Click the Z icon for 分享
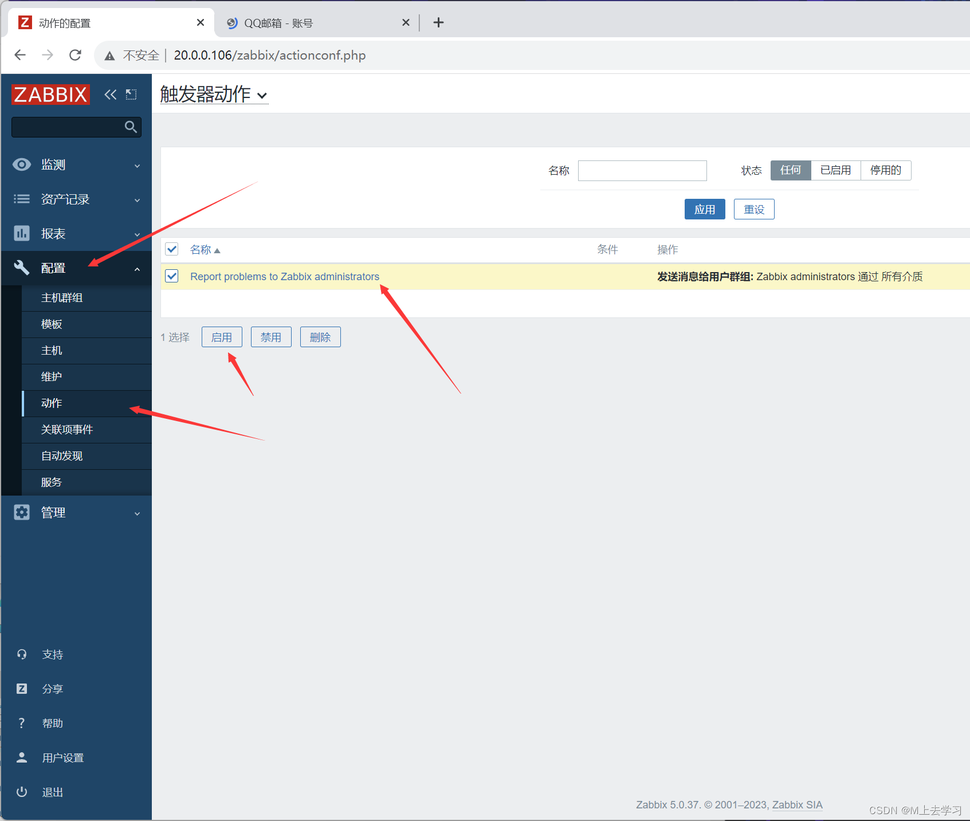The width and height of the screenshot is (970, 821). 22,689
